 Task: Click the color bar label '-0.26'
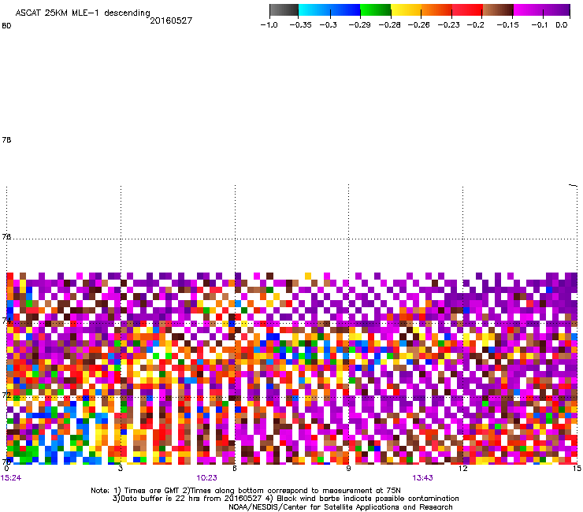[418, 25]
